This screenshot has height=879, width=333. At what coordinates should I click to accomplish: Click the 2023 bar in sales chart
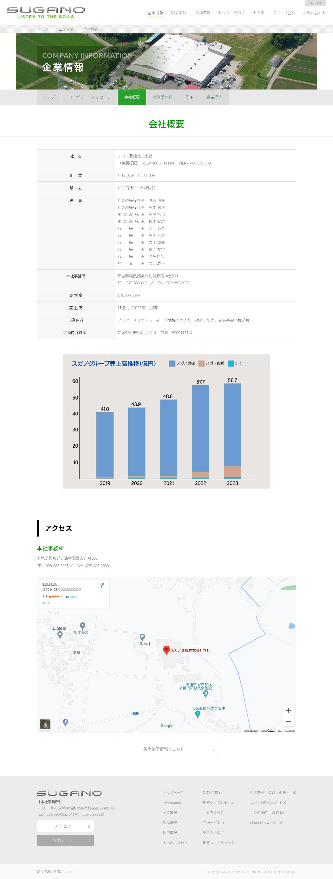click(x=232, y=431)
